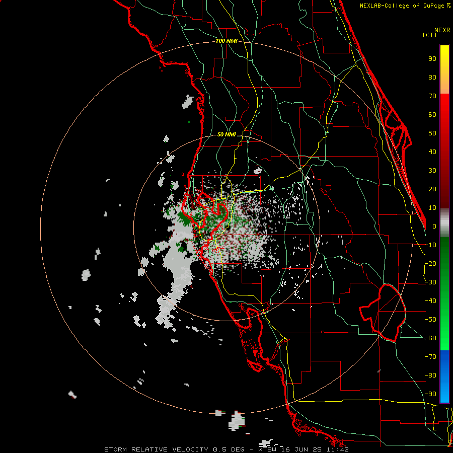Click the -40 knot label on the velocity scale
Viewport: 453px width, 453px height.
pyautogui.click(x=430, y=301)
